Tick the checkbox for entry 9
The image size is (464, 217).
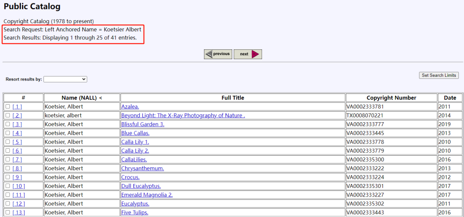(x=8, y=178)
